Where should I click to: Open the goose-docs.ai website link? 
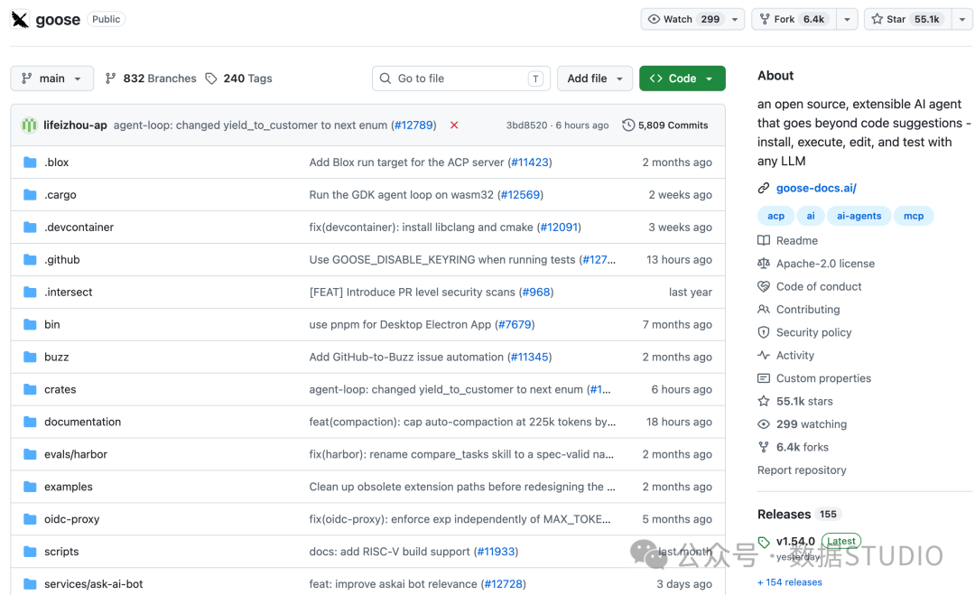(x=816, y=188)
